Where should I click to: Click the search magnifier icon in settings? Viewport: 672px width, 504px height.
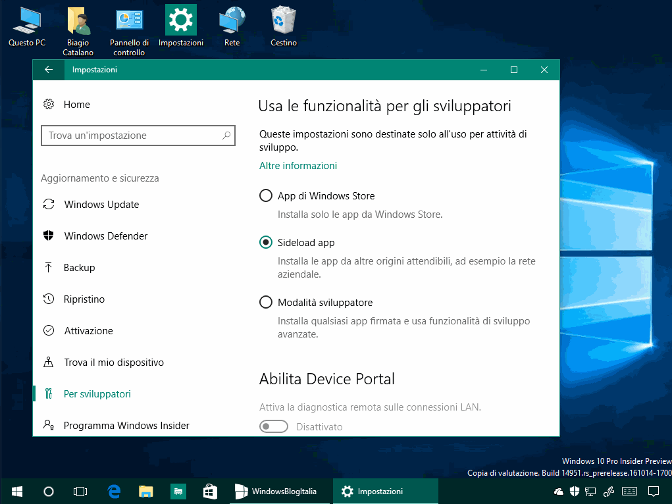click(226, 136)
